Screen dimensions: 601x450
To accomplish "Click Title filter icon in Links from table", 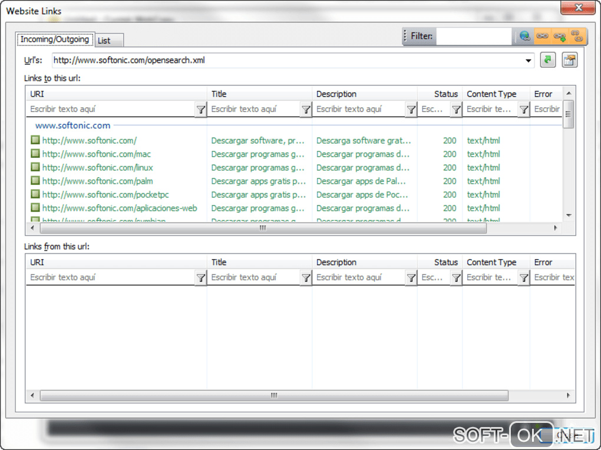I will (306, 278).
